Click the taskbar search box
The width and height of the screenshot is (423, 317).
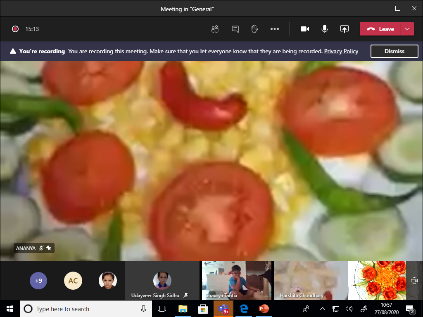(86, 309)
